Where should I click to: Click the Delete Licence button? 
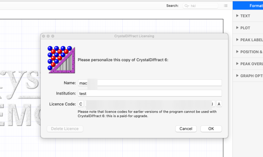65,129
